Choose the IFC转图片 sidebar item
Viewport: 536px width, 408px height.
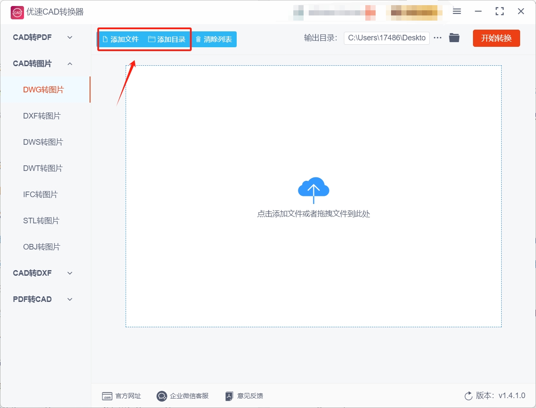[40, 195]
